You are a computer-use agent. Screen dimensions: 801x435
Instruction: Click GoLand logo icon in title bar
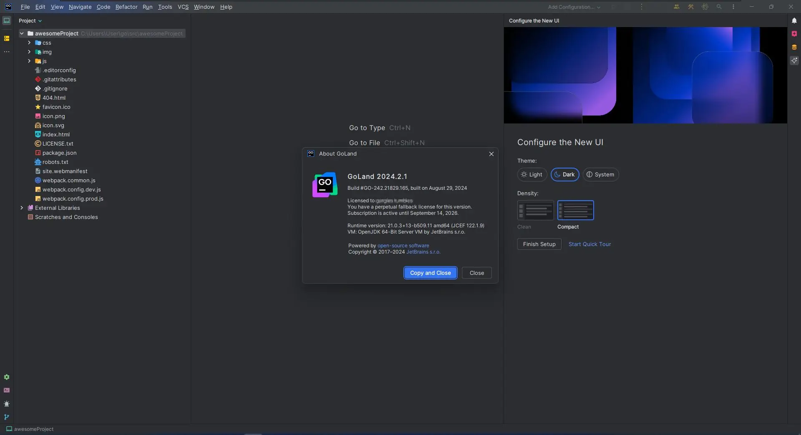(8, 7)
